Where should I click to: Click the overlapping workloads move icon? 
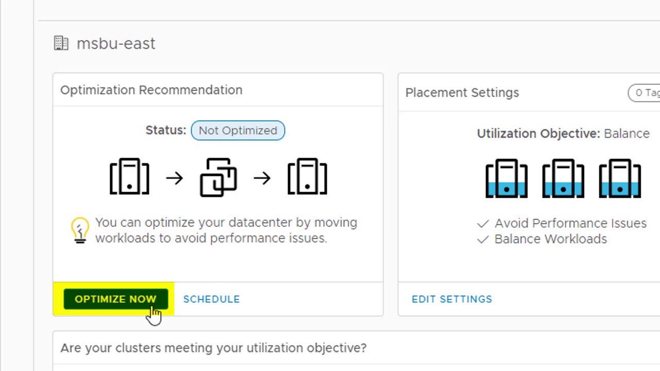click(x=218, y=178)
